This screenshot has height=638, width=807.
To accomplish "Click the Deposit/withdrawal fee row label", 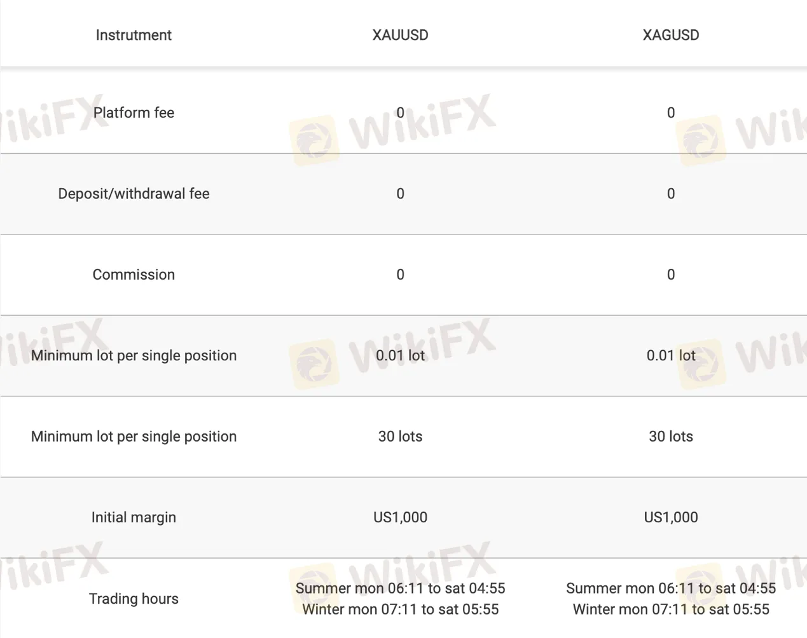I will click(134, 194).
